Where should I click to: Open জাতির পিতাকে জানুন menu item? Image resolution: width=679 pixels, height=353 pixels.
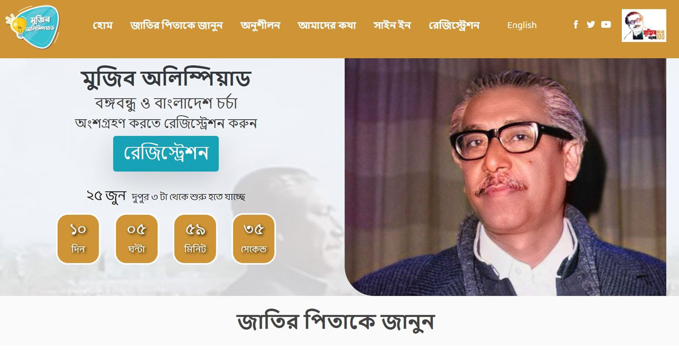point(177,25)
